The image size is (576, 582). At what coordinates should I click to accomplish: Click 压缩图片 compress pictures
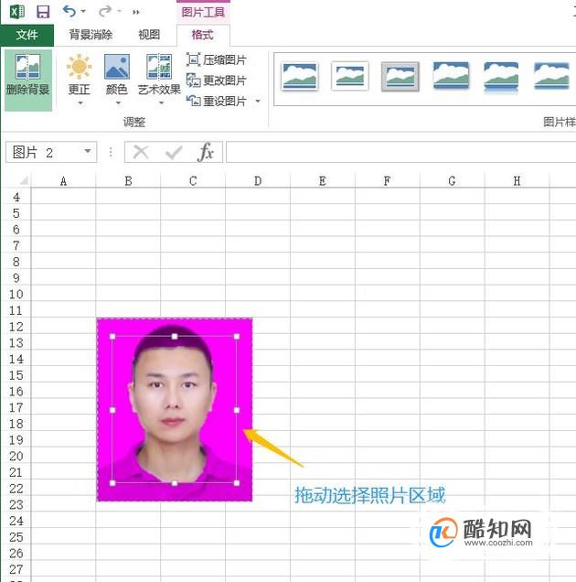(x=217, y=59)
